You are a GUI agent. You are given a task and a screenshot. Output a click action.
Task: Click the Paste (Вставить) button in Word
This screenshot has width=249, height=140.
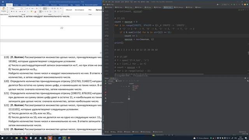click(x=4, y=9)
